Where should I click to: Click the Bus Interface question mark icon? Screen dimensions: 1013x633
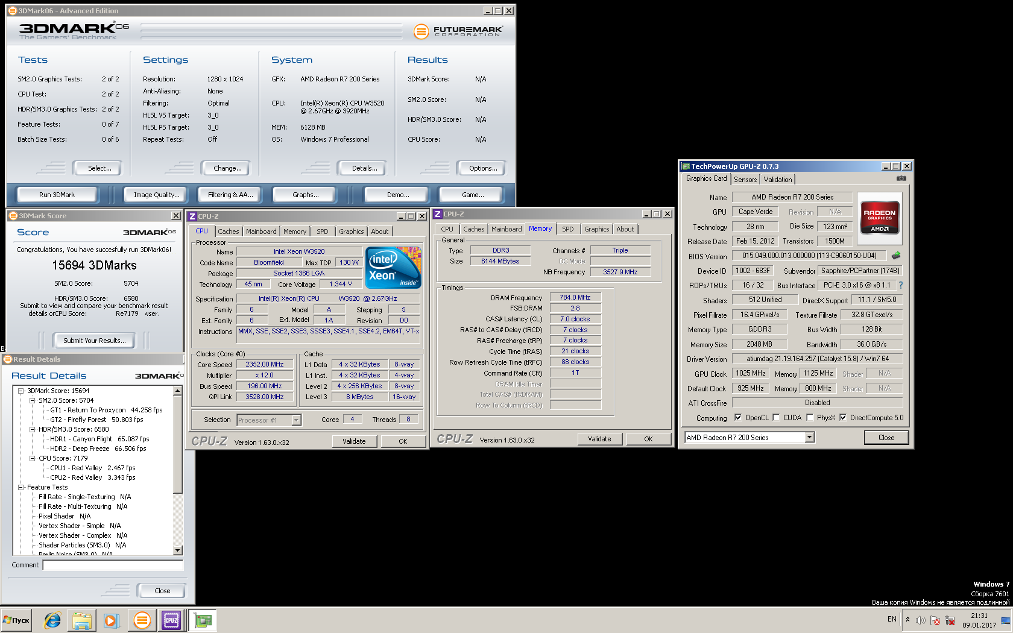pos(901,285)
